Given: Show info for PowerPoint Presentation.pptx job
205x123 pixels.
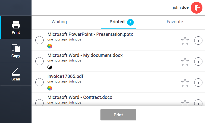Looking at the screenshot, I should pos(198,40).
